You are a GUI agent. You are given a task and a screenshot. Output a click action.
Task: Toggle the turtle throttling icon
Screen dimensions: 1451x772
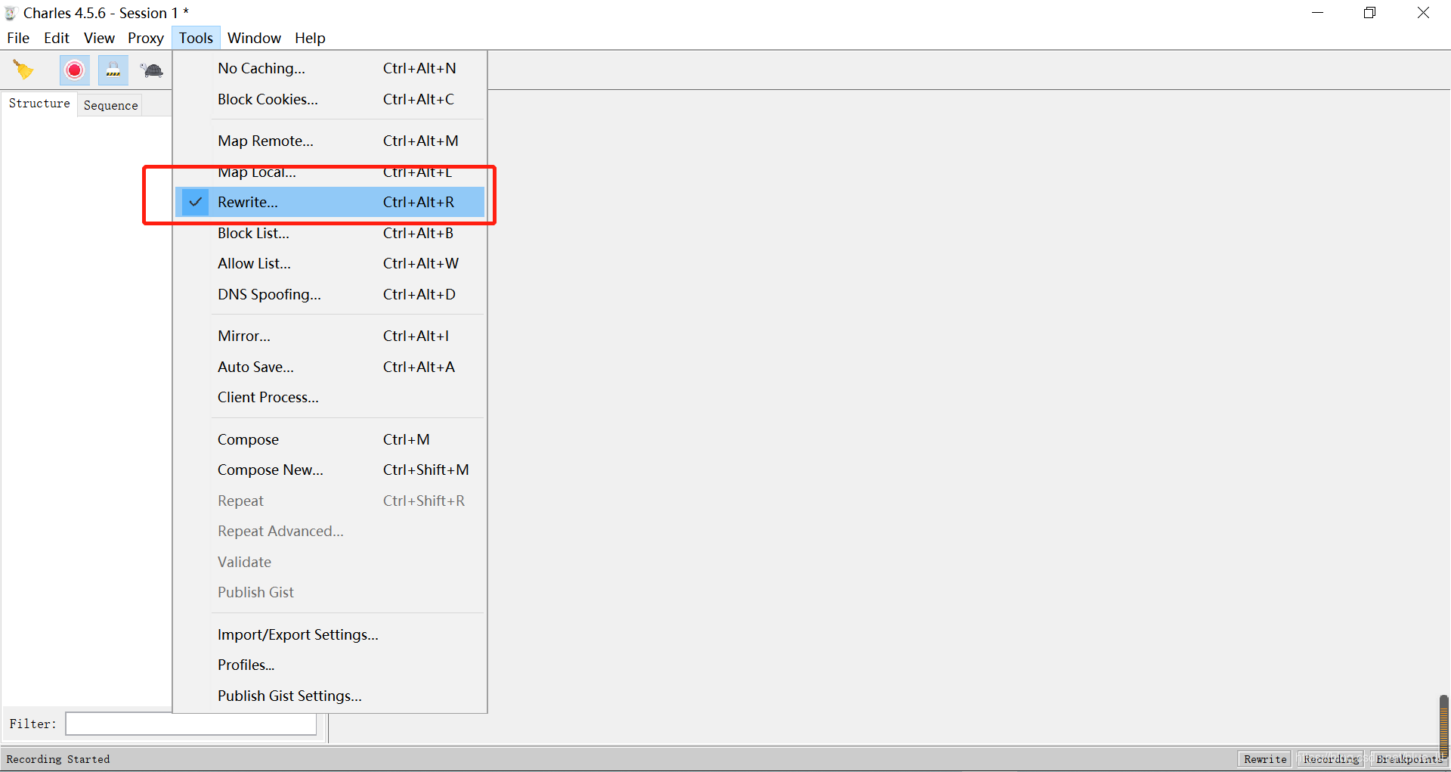click(x=152, y=70)
